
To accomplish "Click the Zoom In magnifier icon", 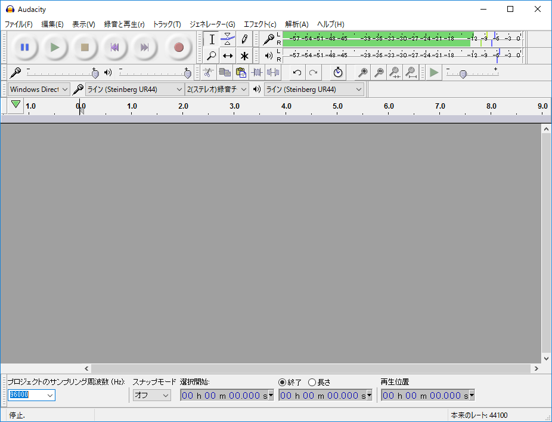I will click(x=362, y=73).
